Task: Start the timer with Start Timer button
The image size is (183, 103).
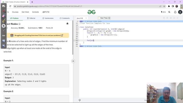Action: coord(104,18)
